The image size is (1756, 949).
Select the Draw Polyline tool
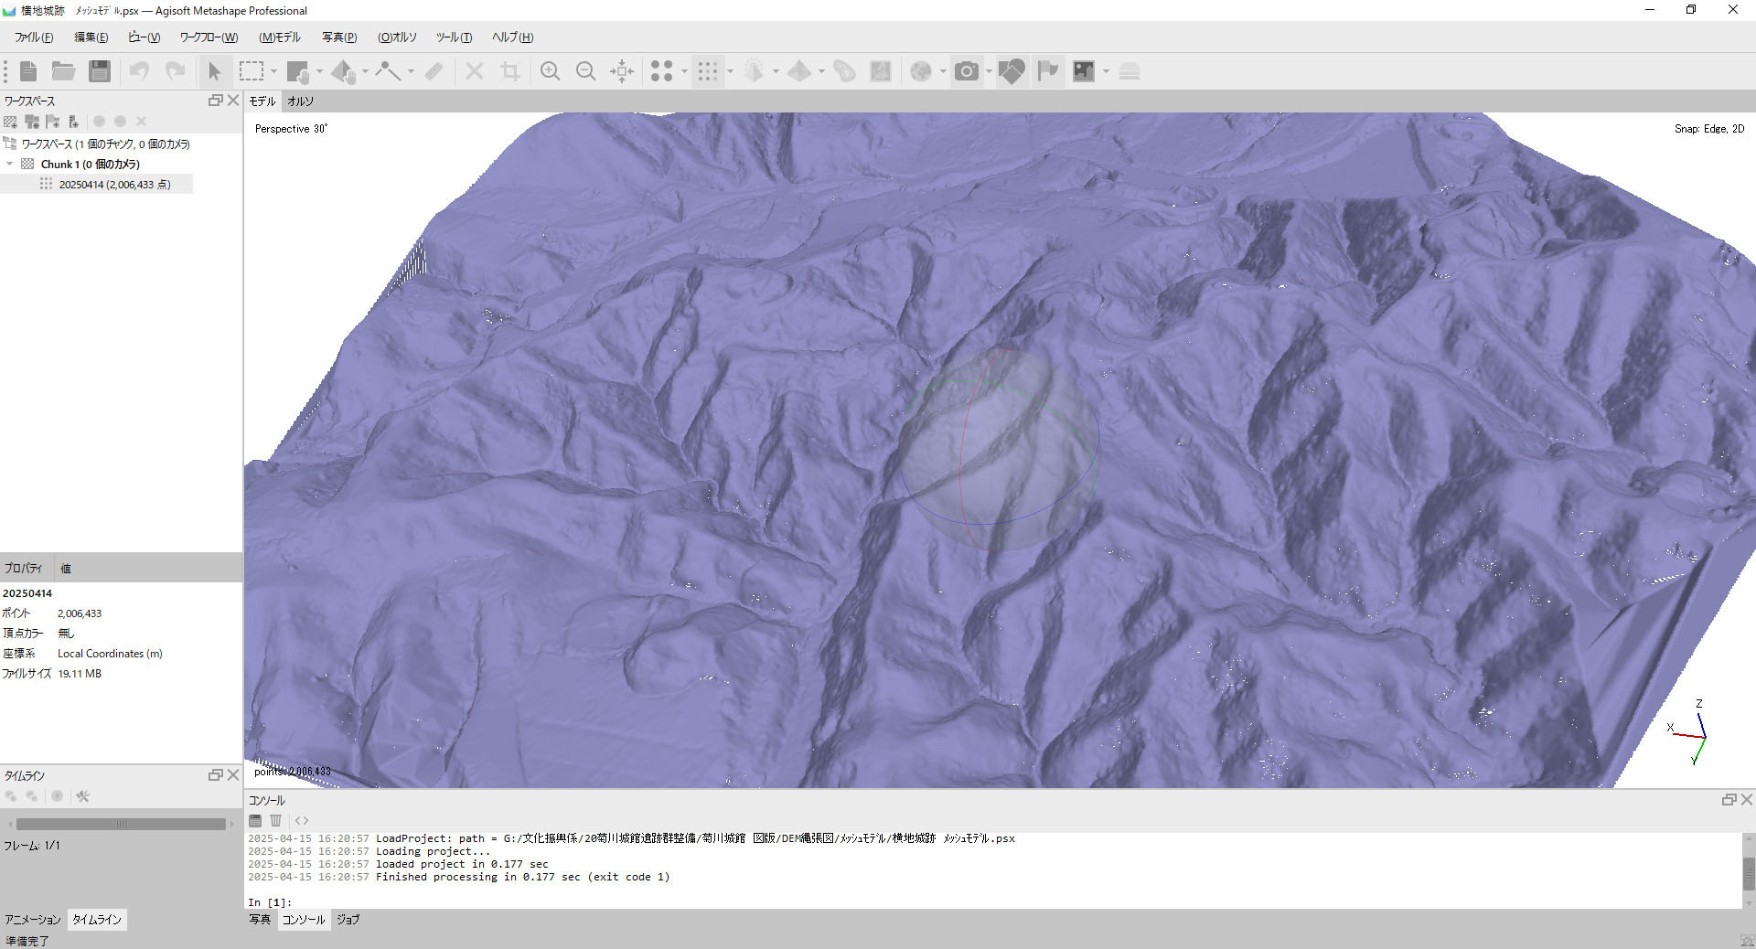(x=389, y=71)
